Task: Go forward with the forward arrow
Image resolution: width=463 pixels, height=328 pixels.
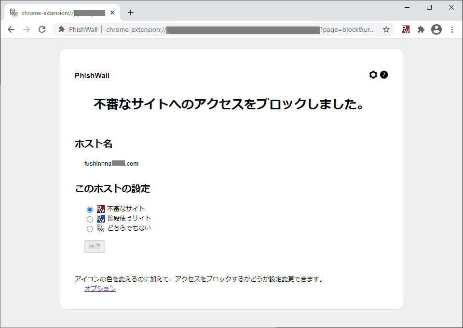Action: [27, 29]
